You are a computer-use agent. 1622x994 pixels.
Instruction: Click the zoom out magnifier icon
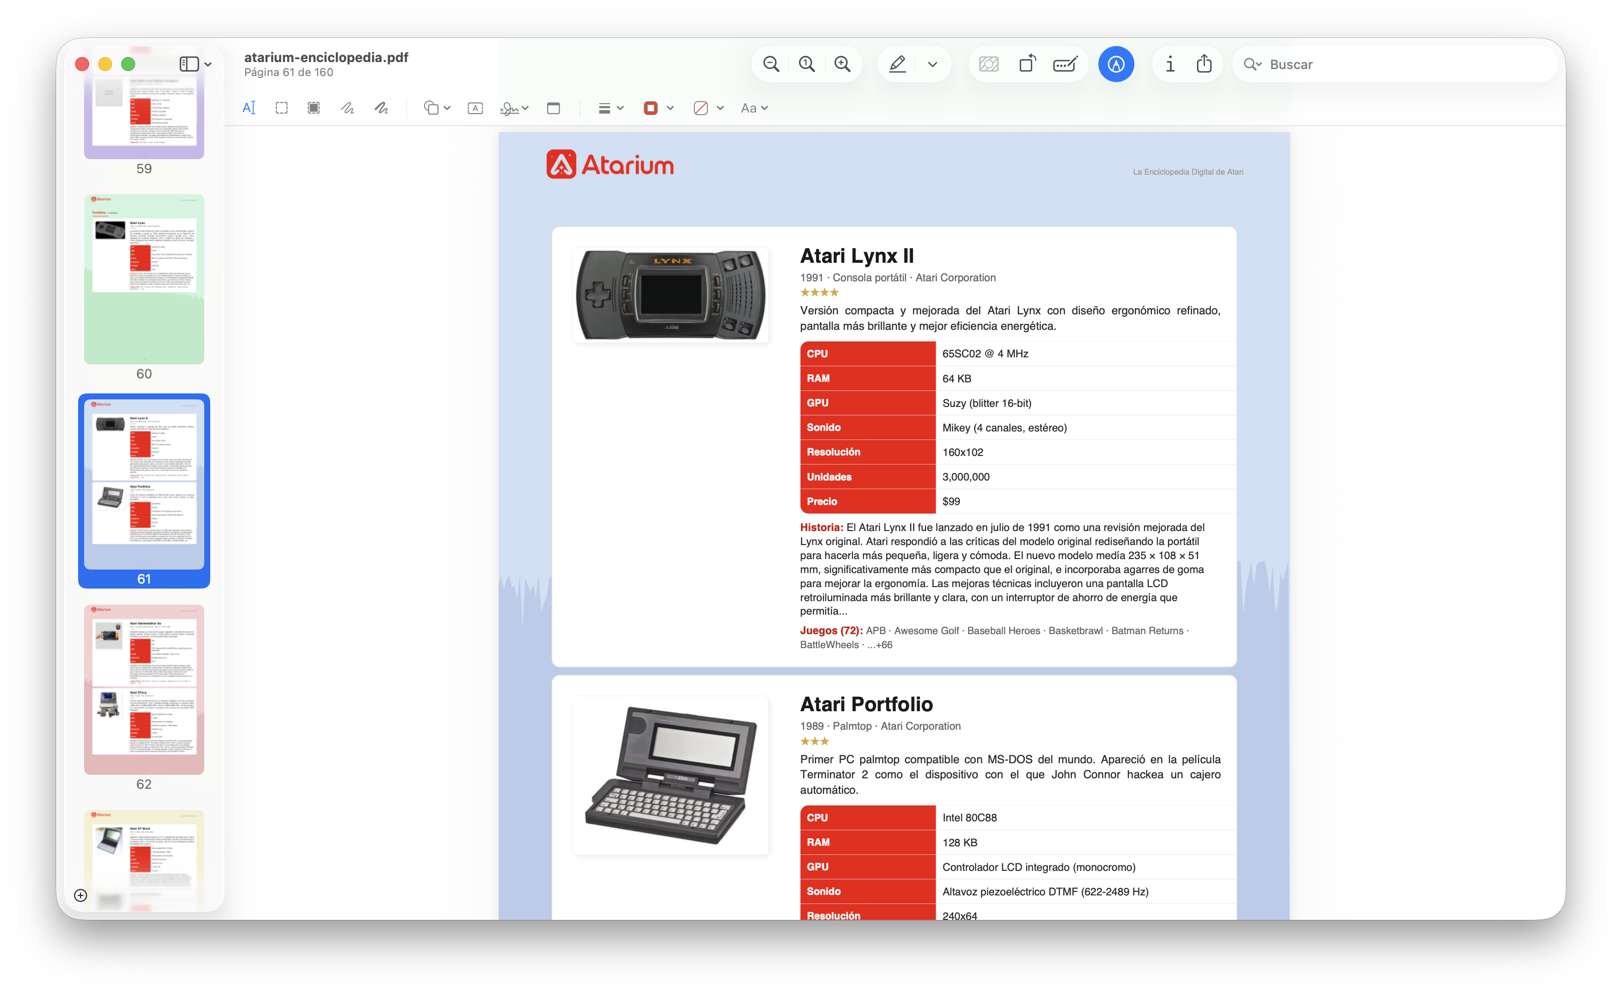pos(771,64)
